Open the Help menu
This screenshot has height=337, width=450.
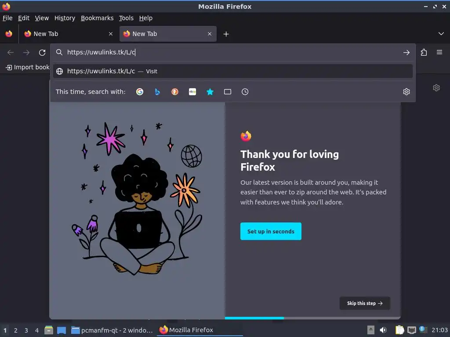click(x=146, y=18)
